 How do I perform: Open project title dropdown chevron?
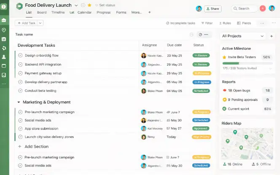pos(76,5)
